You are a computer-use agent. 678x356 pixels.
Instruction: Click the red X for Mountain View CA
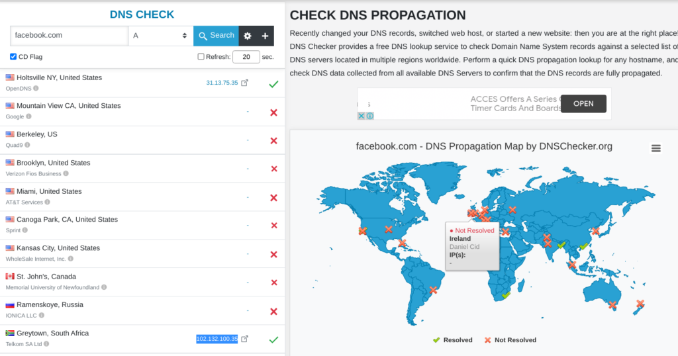pyautogui.click(x=273, y=112)
